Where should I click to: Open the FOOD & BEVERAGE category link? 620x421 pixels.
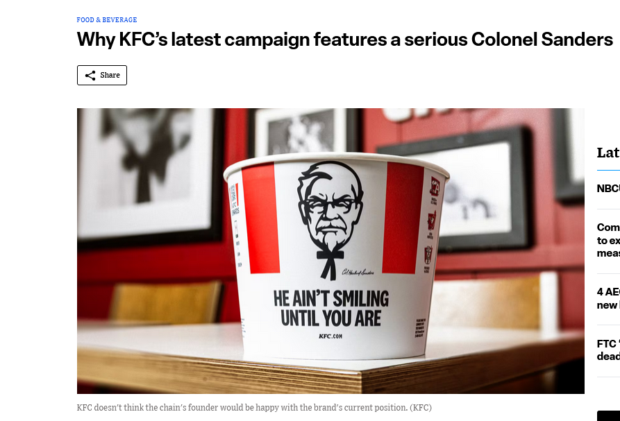[107, 19]
